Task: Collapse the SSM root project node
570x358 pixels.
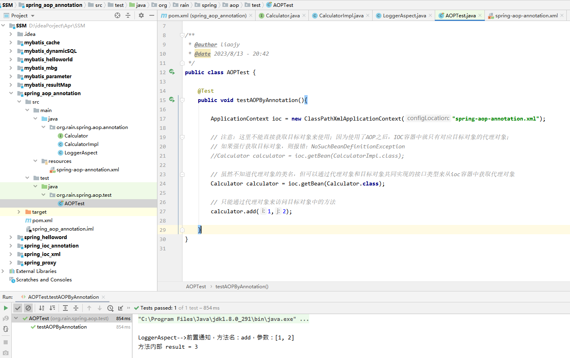Action: coord(3,26)
